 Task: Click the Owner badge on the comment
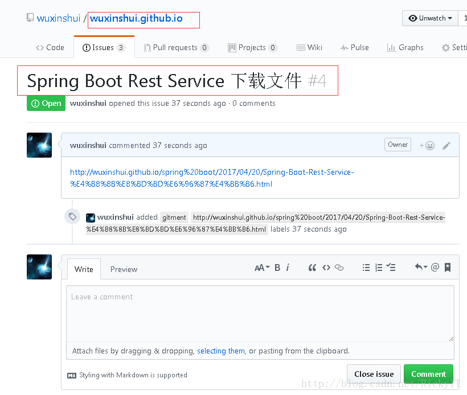click(x=398, y=145)
